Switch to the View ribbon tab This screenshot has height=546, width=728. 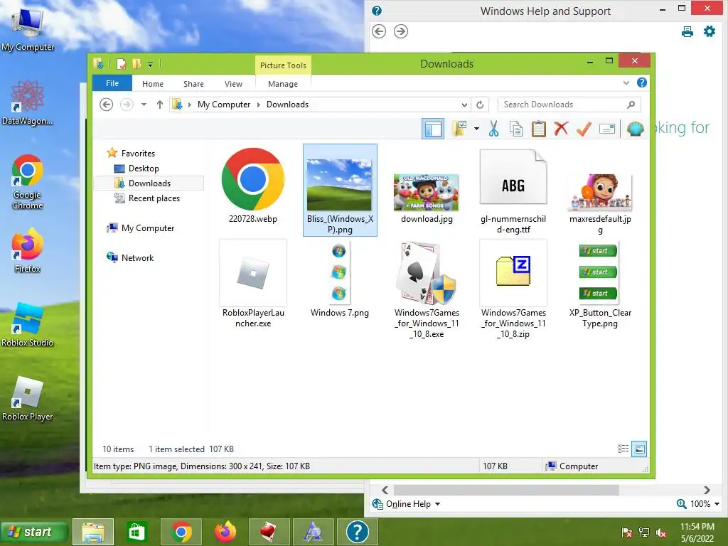click(x=233, y=84)
